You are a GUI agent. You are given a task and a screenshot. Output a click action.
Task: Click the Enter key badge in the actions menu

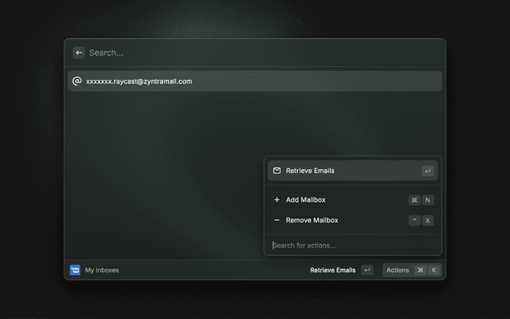[428, 171]
